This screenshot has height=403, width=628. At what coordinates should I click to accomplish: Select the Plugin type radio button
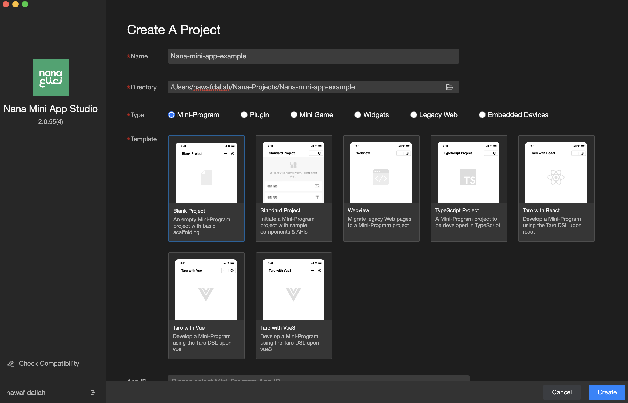244,115
